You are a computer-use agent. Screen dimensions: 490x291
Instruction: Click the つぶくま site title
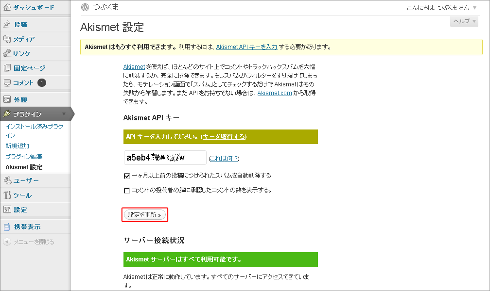[105, 7]
